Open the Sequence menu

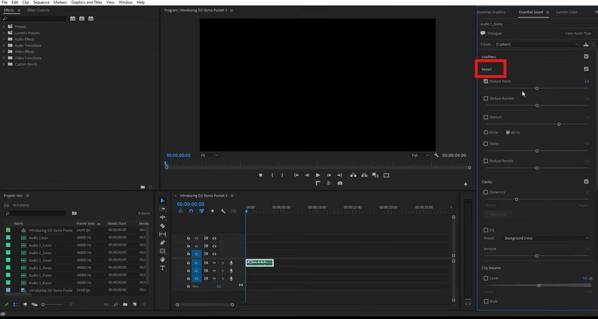click(x=41, y=2)
